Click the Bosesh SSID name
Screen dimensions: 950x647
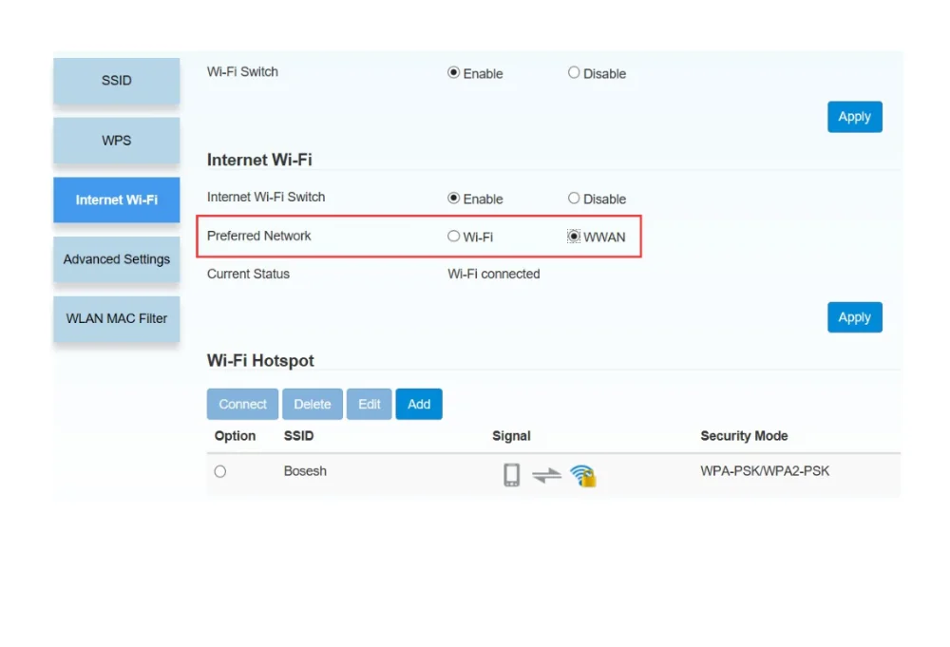(x=305, y=471)
